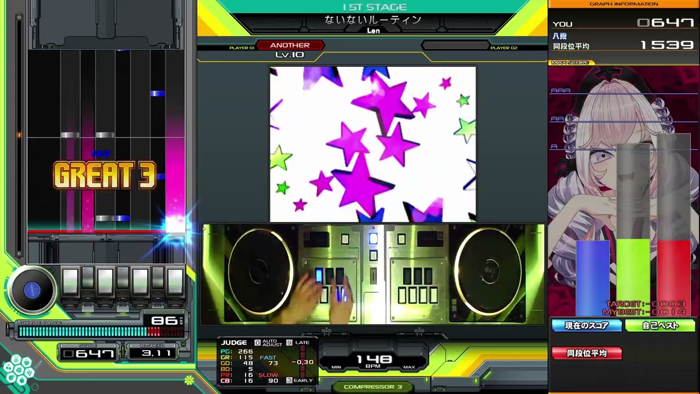Image resolution: width=700 pixels, height=394 pixels.
Task: Tap the blue turntable disc in the player panel
Action: tap(32, 291)
